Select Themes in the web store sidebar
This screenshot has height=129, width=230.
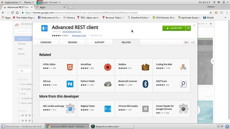[x=22, y=44]
